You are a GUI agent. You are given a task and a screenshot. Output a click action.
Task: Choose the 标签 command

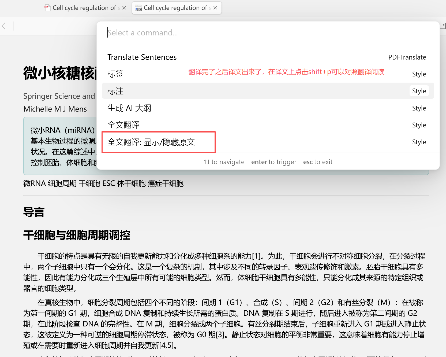point(115,74)
